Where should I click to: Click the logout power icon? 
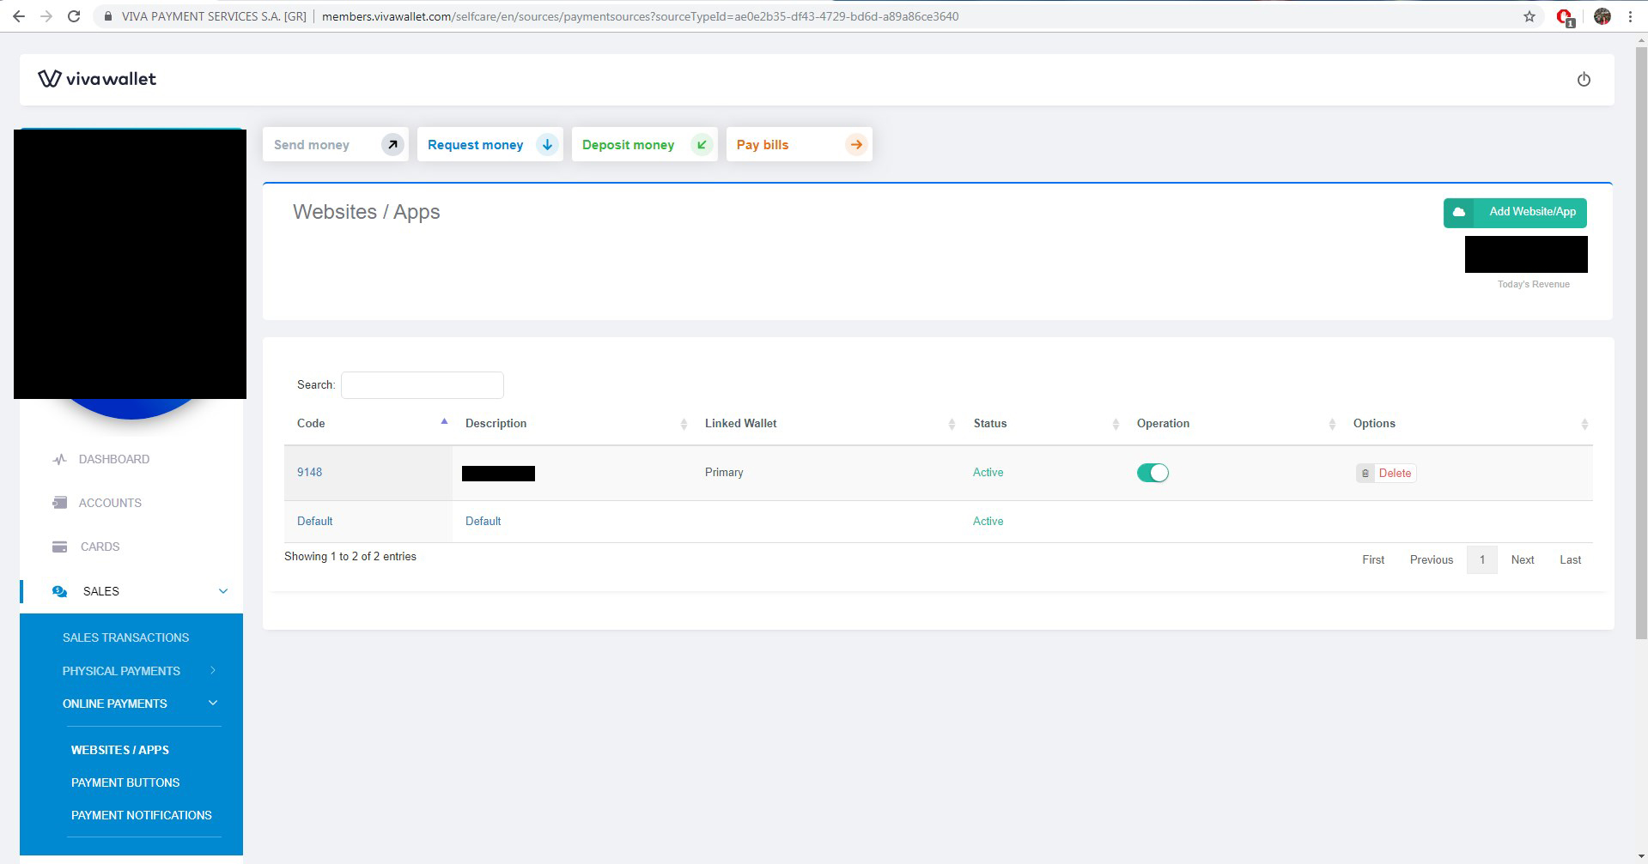pos(1584,79)
